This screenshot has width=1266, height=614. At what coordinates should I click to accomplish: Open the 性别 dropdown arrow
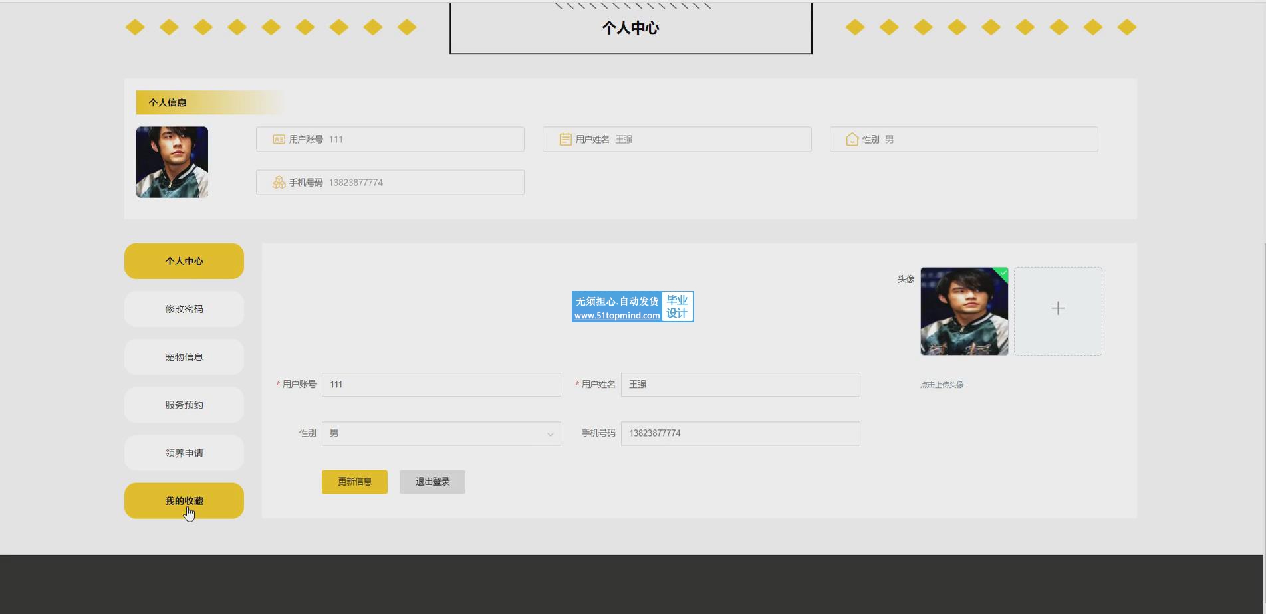(x=551, y=434)
